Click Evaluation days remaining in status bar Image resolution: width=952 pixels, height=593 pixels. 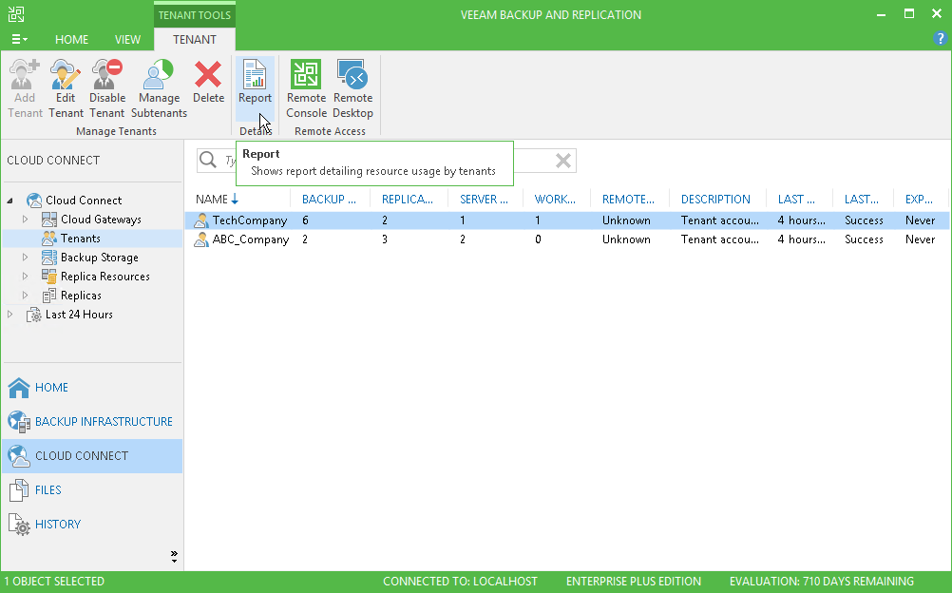(822, 582)
